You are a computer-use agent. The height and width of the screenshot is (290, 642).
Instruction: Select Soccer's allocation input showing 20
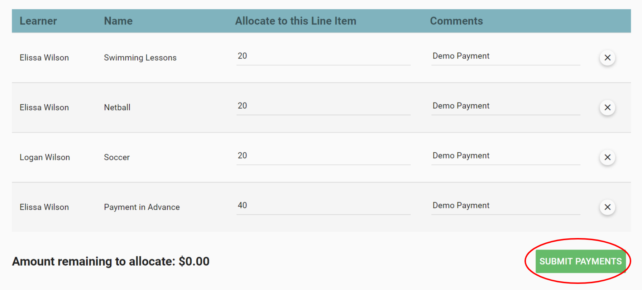(322, 156)
